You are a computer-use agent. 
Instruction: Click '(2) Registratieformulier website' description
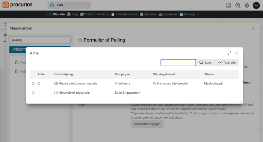tap(76, 83)
